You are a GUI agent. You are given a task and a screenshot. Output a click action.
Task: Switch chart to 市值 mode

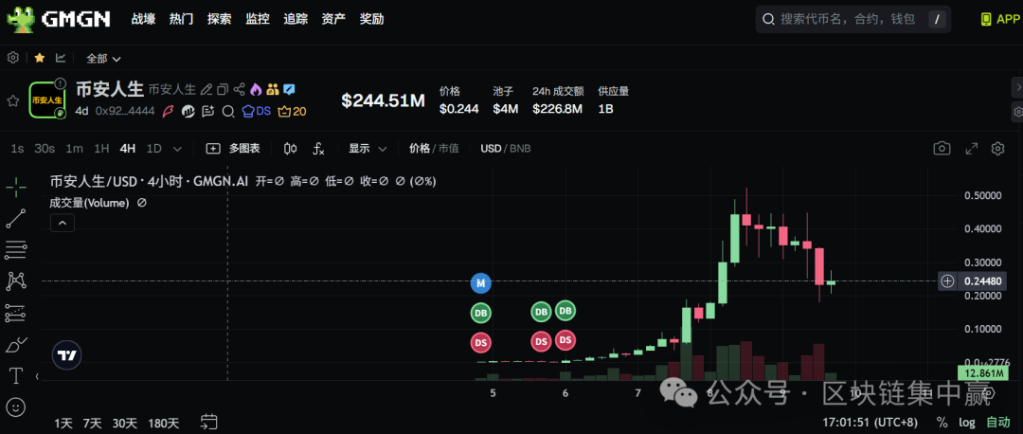coord(448,149)
